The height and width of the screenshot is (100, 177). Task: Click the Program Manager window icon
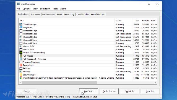21,62
